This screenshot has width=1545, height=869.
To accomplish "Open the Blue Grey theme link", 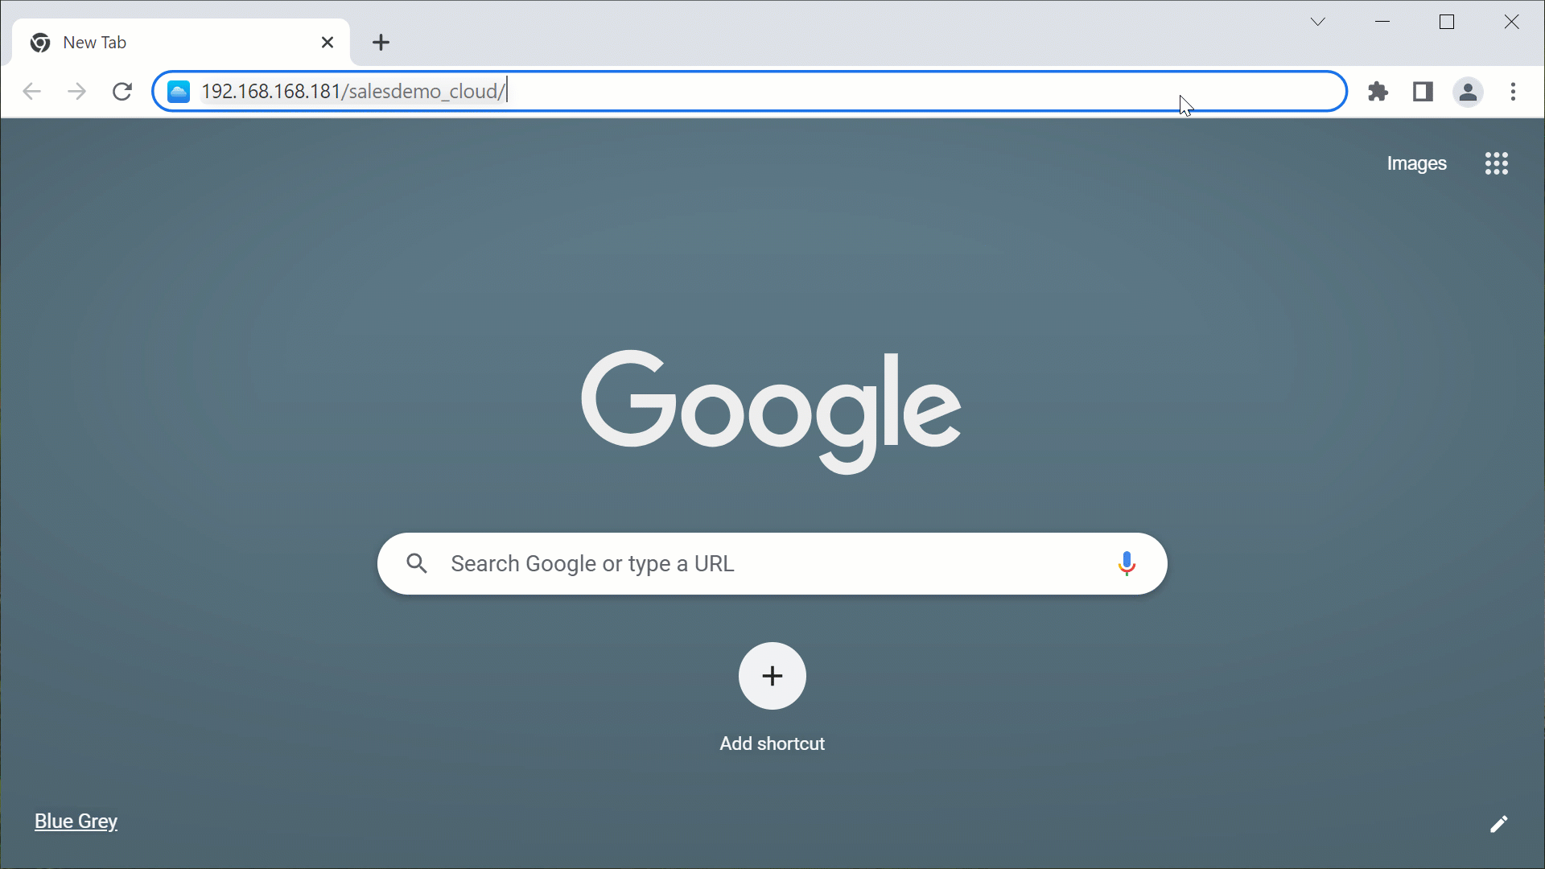I will [76, 822].
